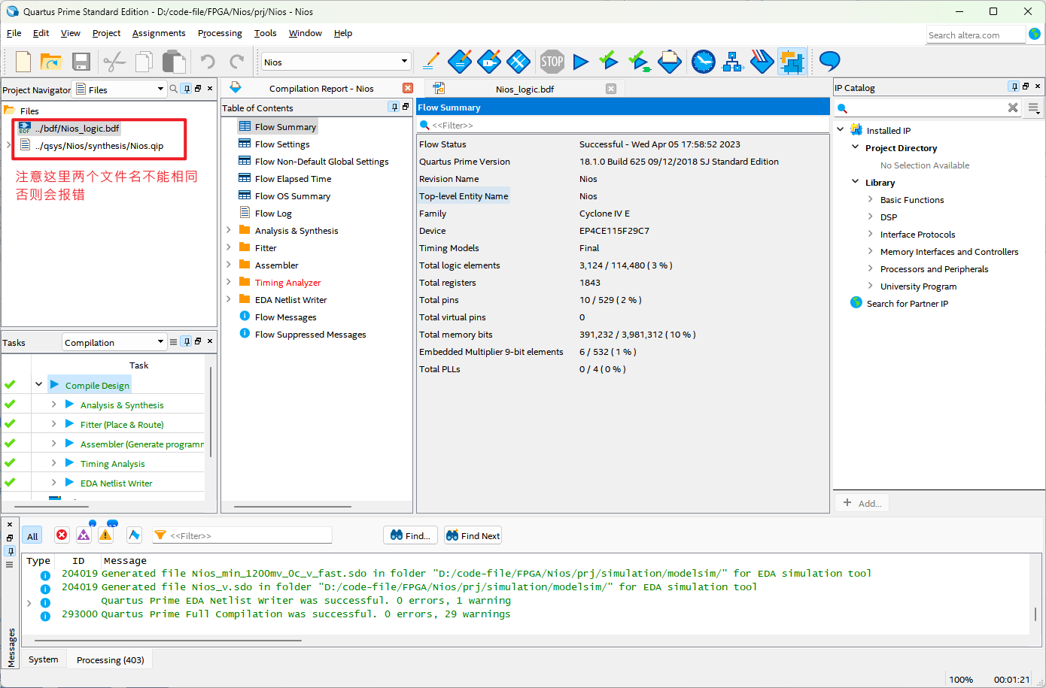Clear the IP Catalog search with X
The image size is (1046, 688).
click(x=1013, y=108)
